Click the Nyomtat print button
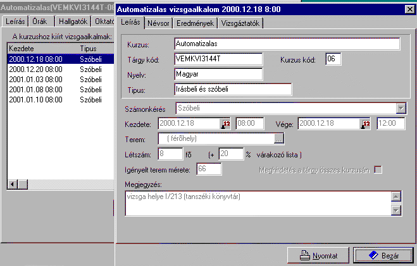Screen dimensions: 417x266 tap(318, 255)
